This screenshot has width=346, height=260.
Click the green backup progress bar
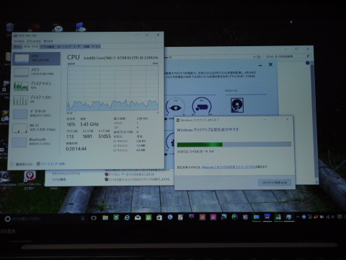click(200, 144)
